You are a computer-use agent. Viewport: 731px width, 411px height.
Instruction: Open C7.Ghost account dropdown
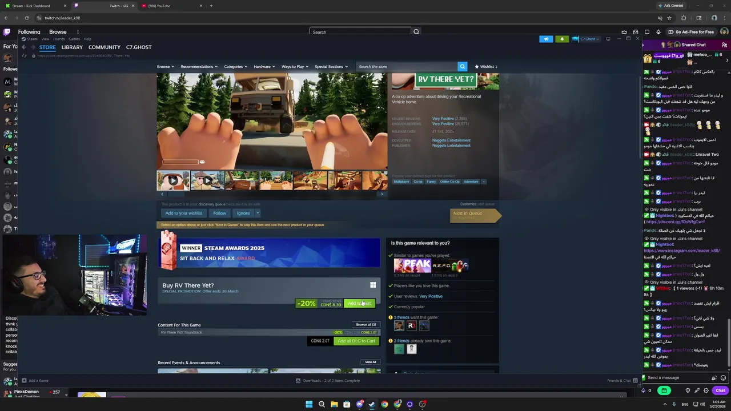(x=585, y=39)
